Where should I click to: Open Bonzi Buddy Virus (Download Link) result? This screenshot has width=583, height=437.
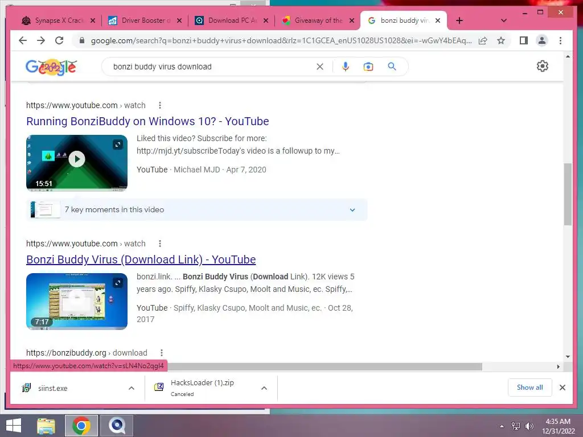pyautogui.click(x=141, y=259)
